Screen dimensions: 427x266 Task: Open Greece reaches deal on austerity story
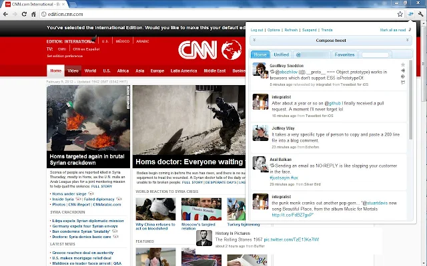click(83, 253)
